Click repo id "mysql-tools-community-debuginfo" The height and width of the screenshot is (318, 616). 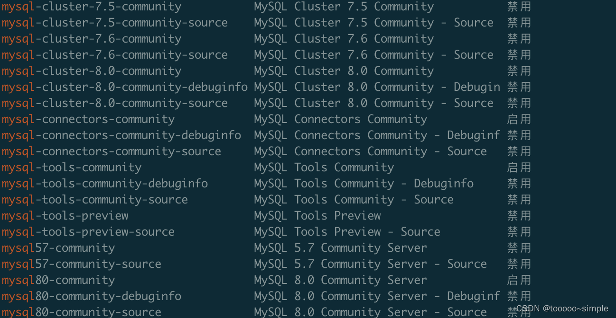tap(104, 184)
